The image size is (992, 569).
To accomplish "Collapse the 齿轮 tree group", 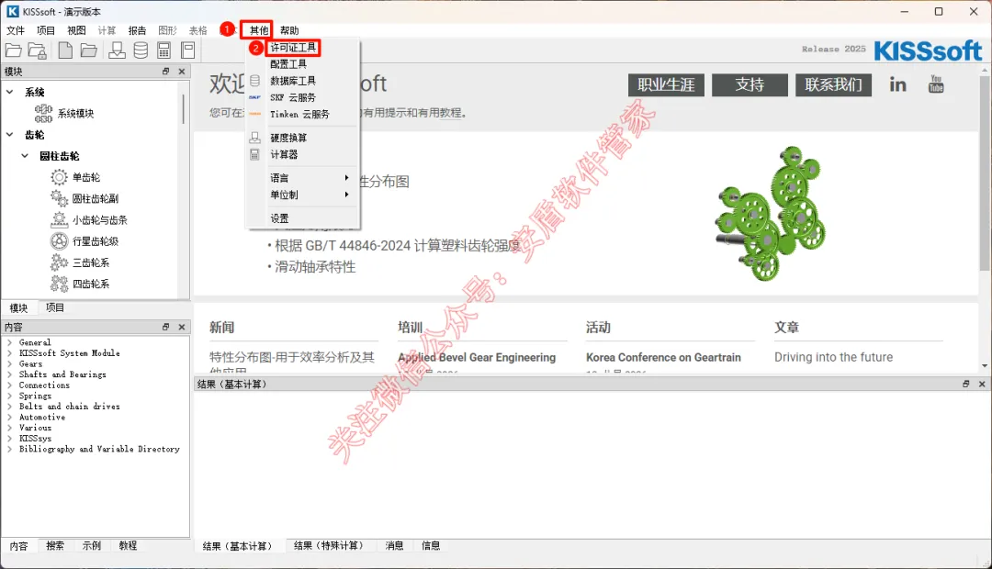I will [9, 134].
